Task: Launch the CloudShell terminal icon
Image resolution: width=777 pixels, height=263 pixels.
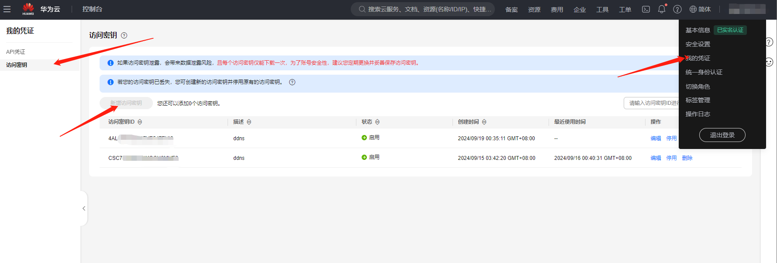Action: (646, 9)
